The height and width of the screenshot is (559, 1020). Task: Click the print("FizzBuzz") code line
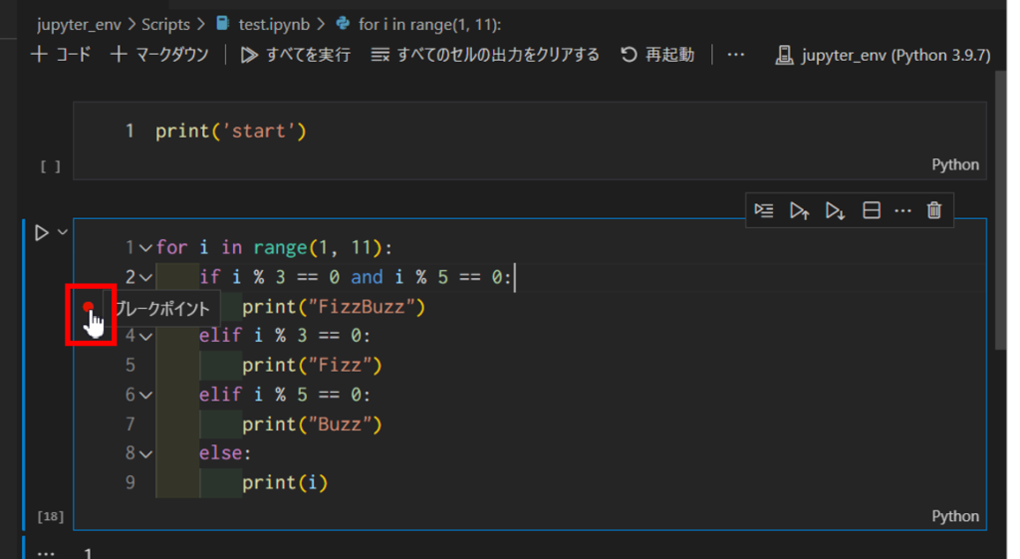(333, 307)
